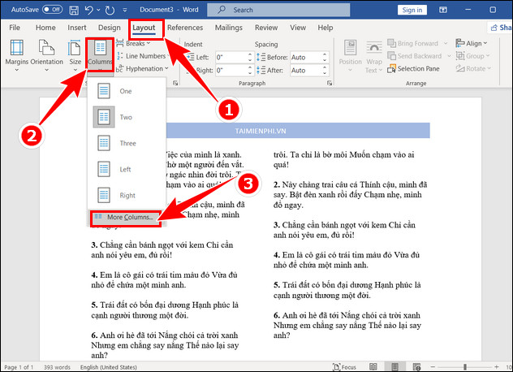Redo the last action

tap(110, 10)
